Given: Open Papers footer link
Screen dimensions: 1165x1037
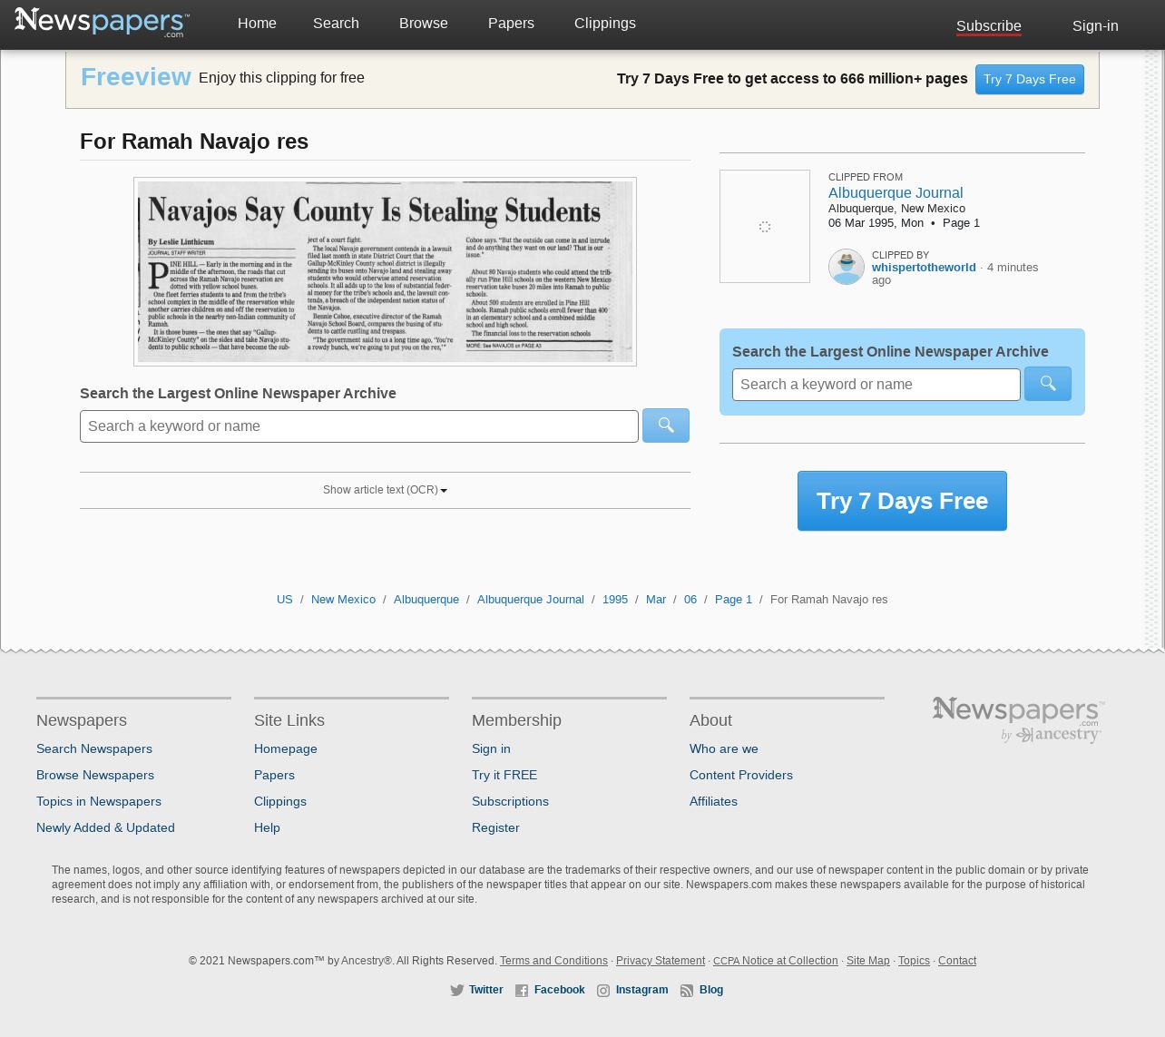Looking at the screenshot, I should click(x=274, y=775).
